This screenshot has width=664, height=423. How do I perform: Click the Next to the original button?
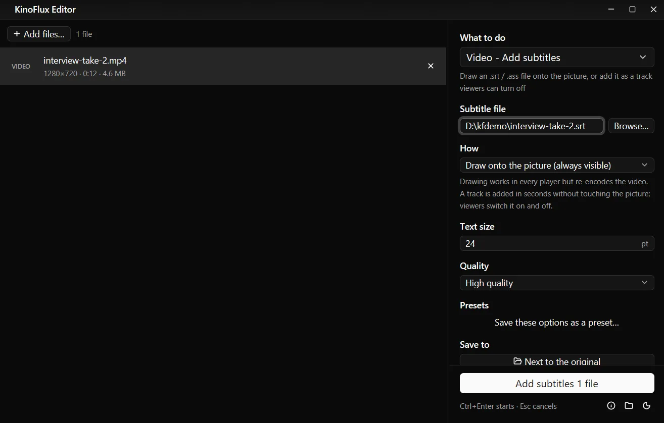click(557, 360)
